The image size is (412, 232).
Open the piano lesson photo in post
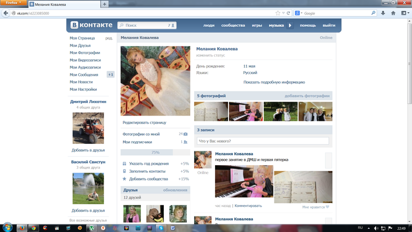[x=244, y=181]
